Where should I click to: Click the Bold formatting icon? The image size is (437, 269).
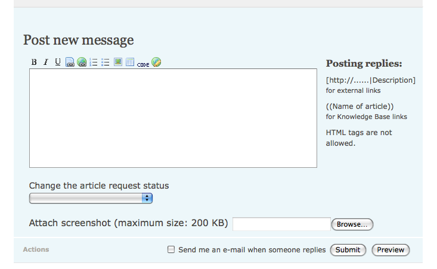pyautogui.click(x=34, y=62)
